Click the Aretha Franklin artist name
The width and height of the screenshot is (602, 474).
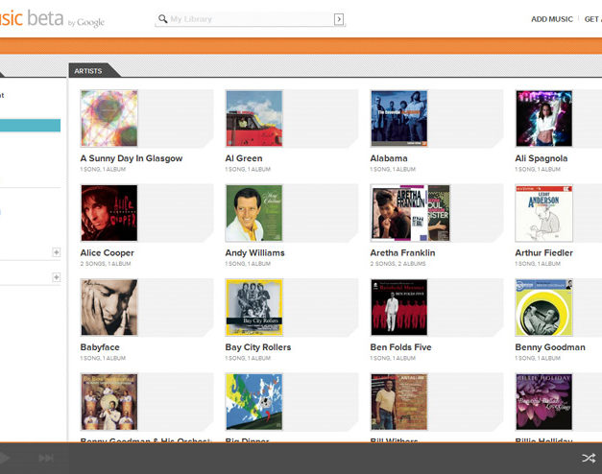pyautogui.click(x=402, y=253)
